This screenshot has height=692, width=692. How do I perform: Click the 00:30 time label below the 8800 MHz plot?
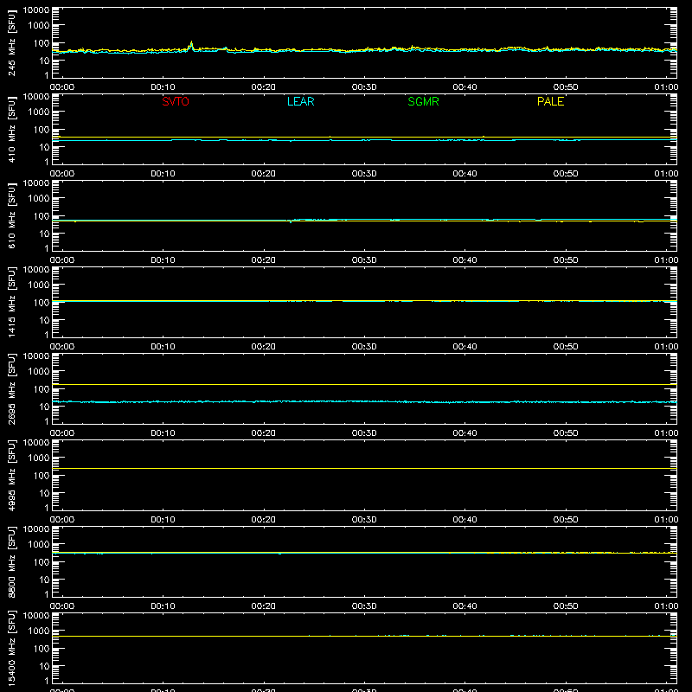pos(364,606)
